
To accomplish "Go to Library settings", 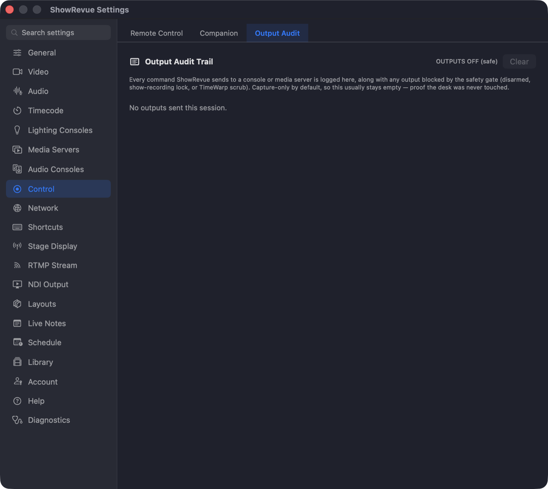I will (58, 362).
